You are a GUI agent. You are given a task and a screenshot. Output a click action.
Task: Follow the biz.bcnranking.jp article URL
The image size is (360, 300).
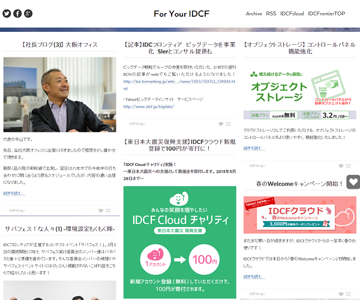pos(179,85)
